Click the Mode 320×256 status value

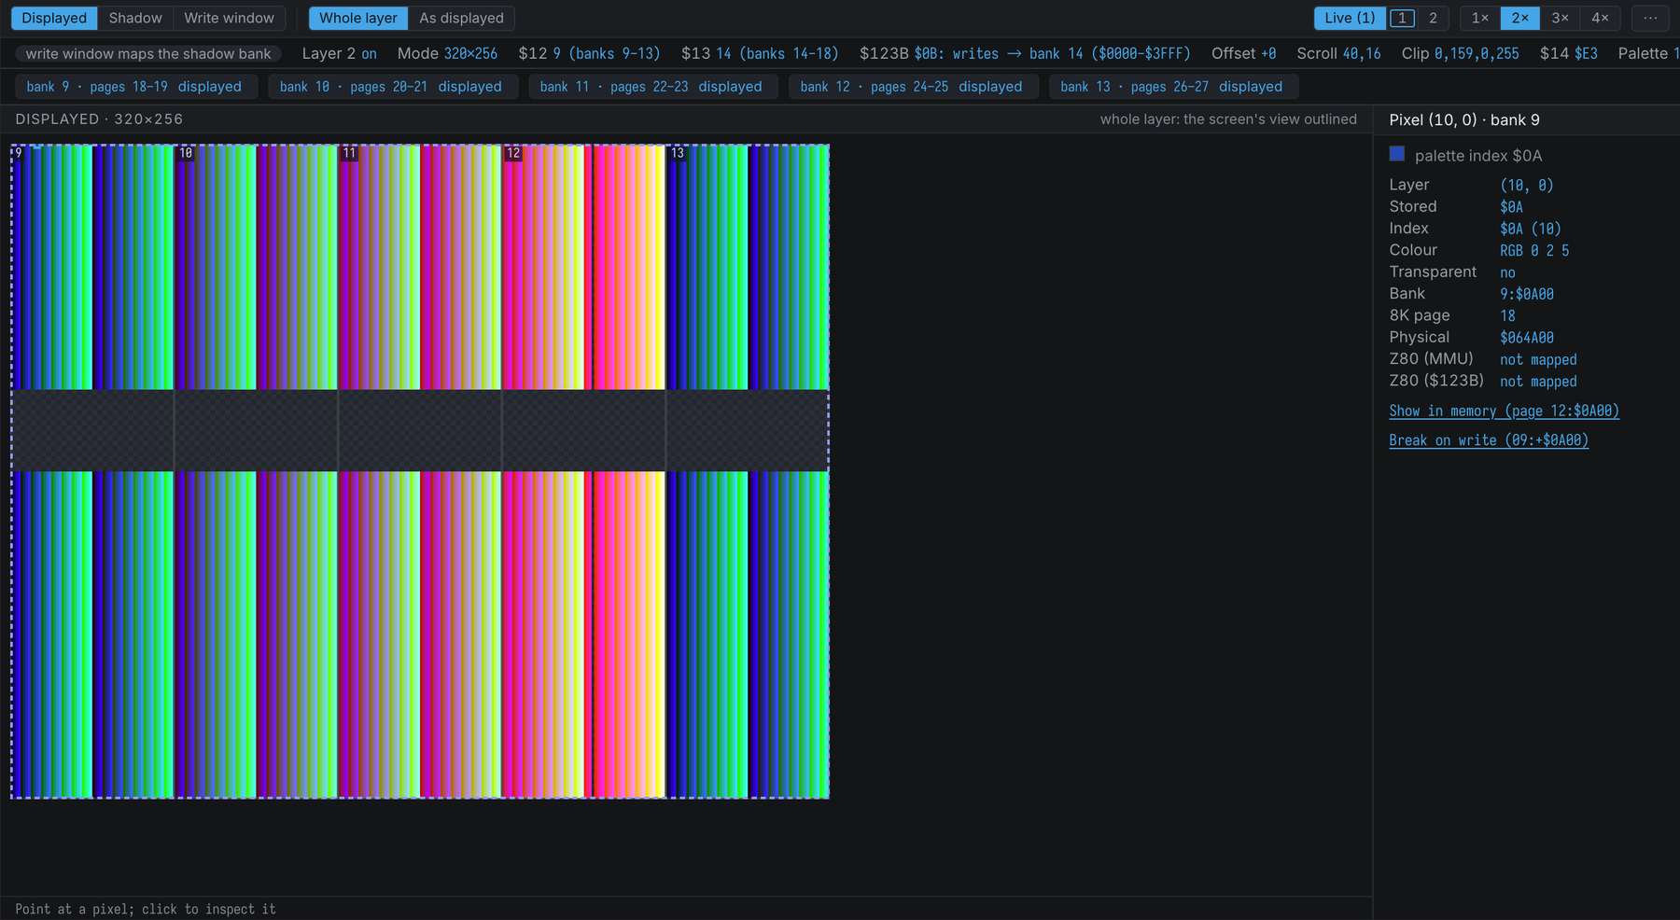coord(448,54)
